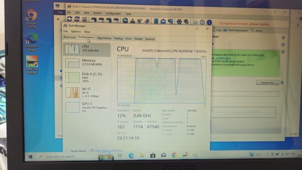Click the network monitors icon in Hard Disk Sentinel toolbar
The width and height of the screenshot is (302, 170).
170,21
